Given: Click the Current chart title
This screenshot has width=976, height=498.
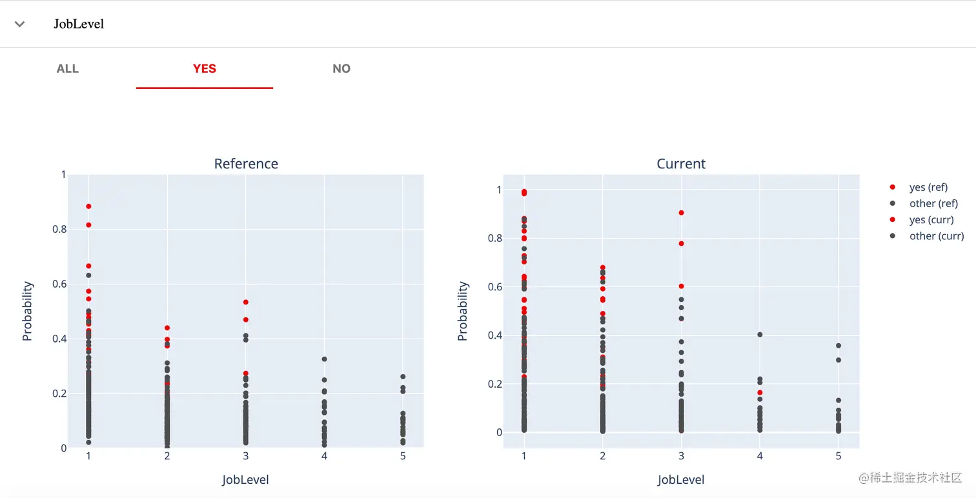Looking at the screenshot, I should [x=681, y=164].
